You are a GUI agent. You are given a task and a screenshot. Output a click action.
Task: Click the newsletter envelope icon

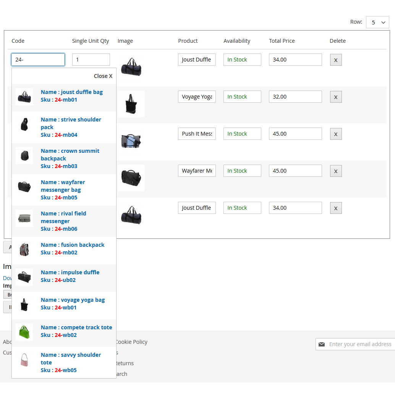coord(322,344)
